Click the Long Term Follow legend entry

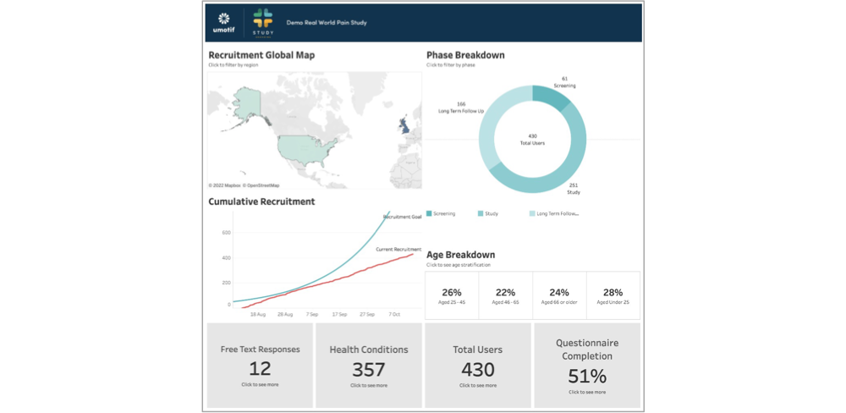point(557,214)
